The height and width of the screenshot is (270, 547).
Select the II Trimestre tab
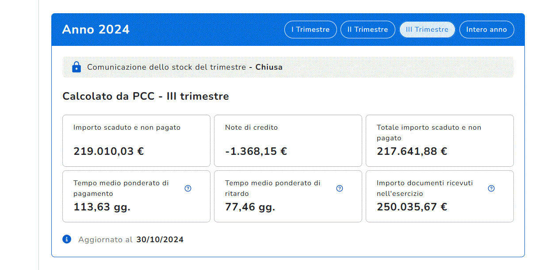(x=367, y=30)
